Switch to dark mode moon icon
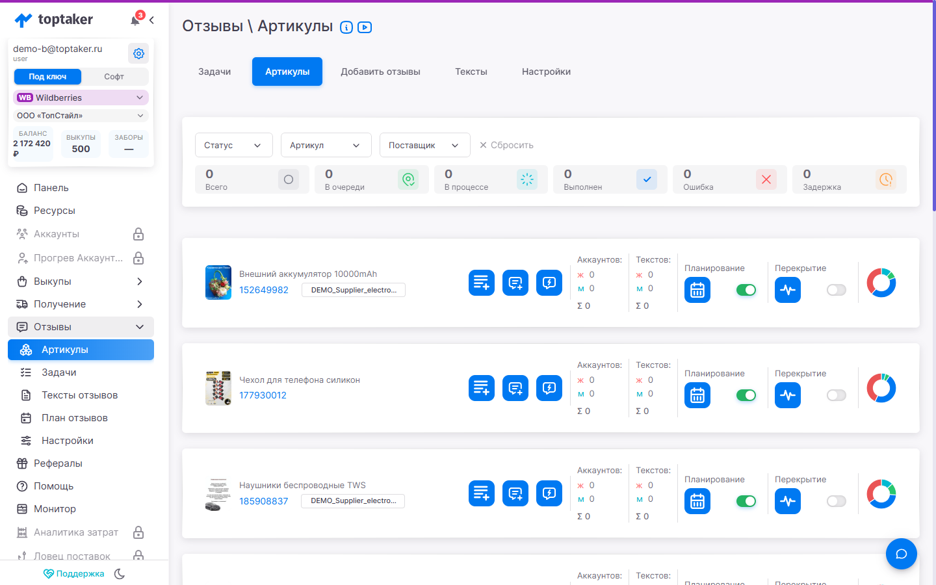 point(120,574)
